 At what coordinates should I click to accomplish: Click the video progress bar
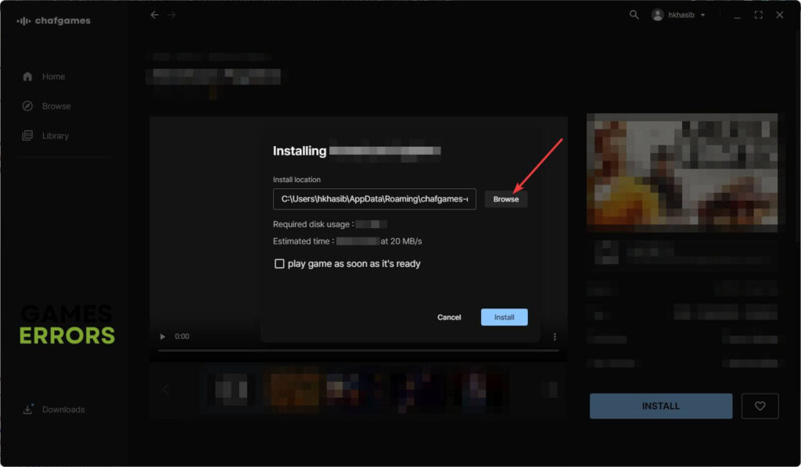(358, 351)
